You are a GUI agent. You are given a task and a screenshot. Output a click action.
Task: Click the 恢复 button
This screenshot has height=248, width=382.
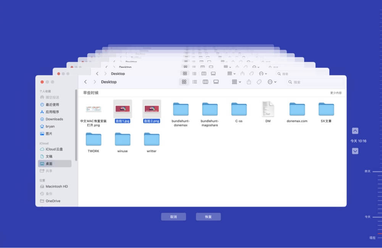(x=208, y=217)
